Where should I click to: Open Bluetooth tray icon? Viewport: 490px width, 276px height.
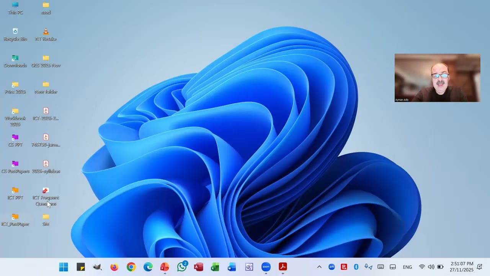(356, 267)
